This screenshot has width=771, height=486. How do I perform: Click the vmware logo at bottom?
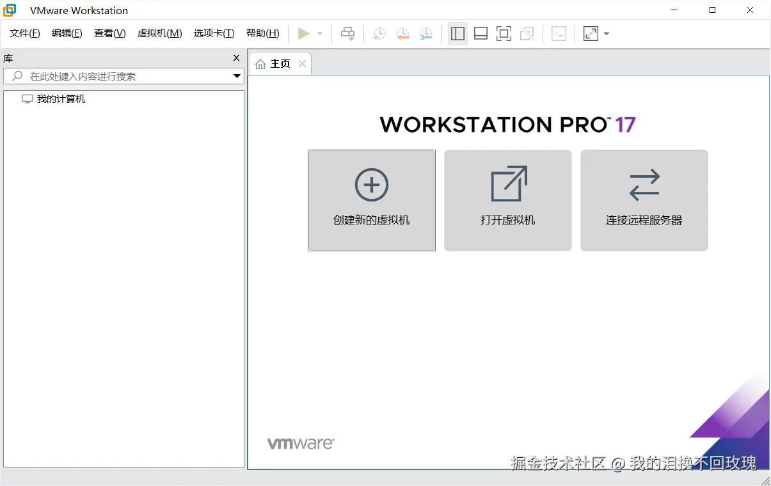pos(301,443)
